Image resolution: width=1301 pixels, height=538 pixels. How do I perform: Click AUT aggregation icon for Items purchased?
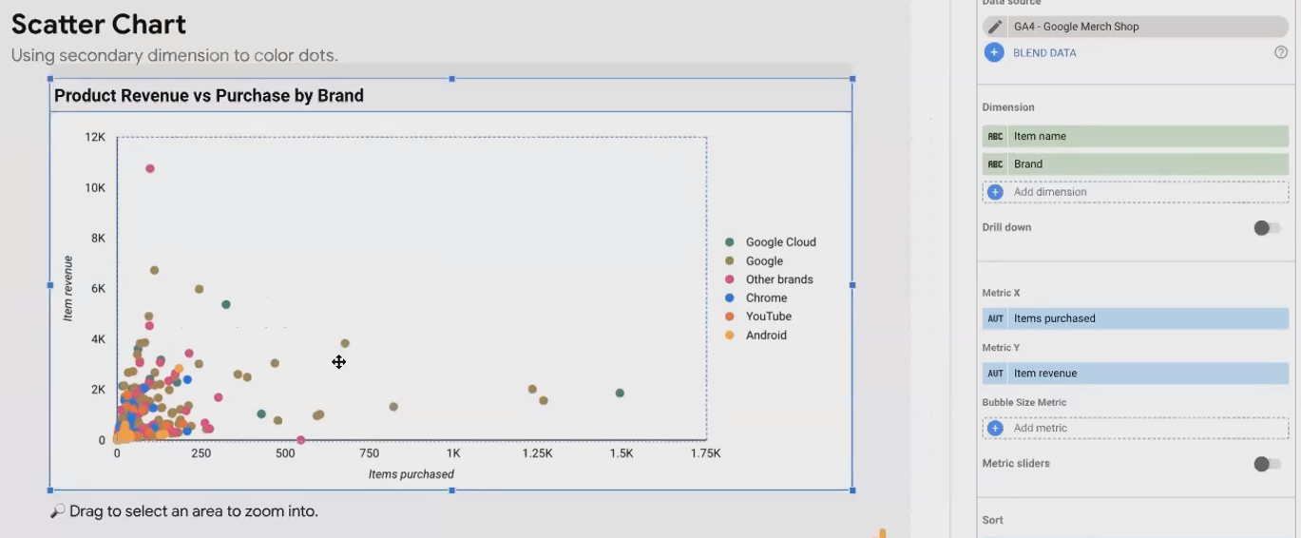995,318
